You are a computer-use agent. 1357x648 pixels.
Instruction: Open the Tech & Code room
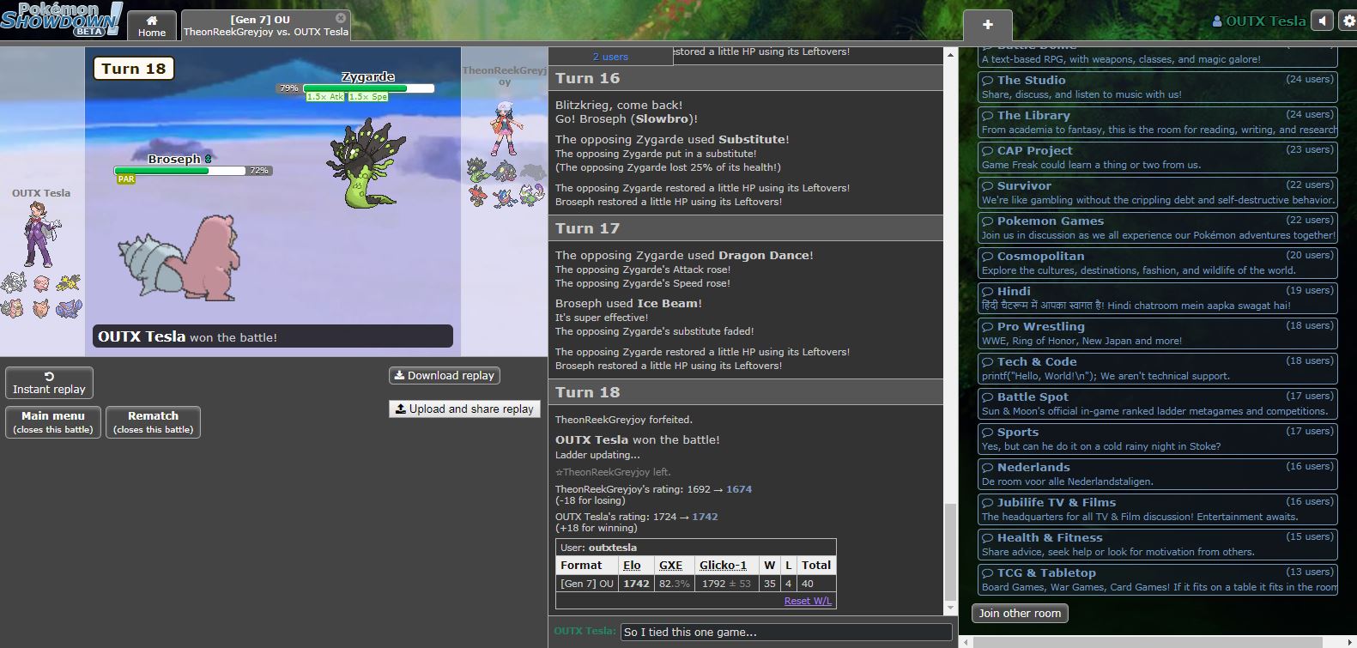pos(1158,368)
